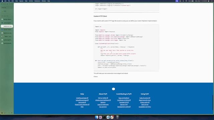Click the page's vertical scrollbar thumb
Screen dimensions: 214x120
(x=213, y=102)
